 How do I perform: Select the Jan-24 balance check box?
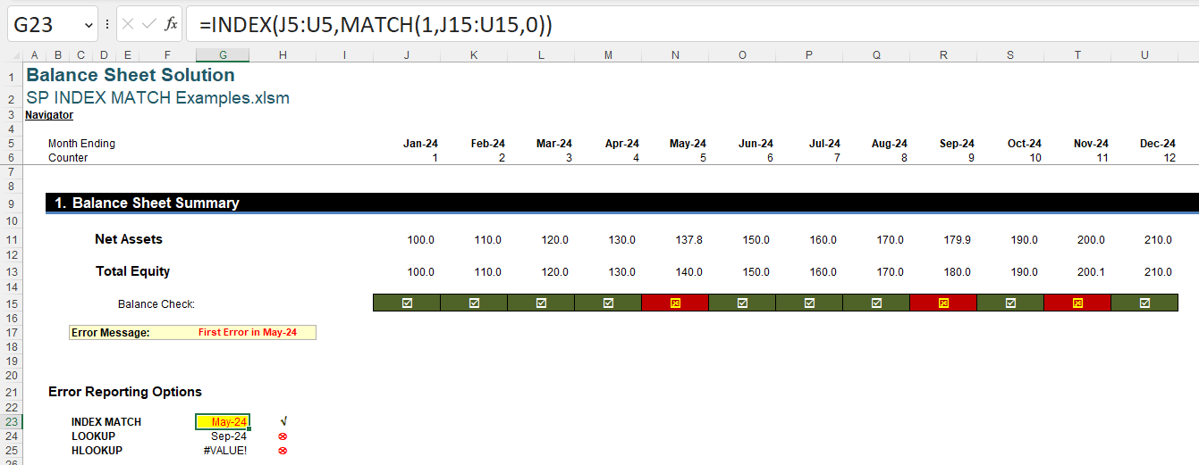click(407, 303)
